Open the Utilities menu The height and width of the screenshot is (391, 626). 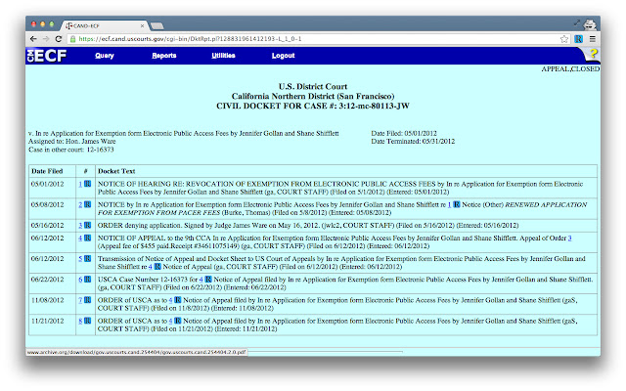pos(223,56)
